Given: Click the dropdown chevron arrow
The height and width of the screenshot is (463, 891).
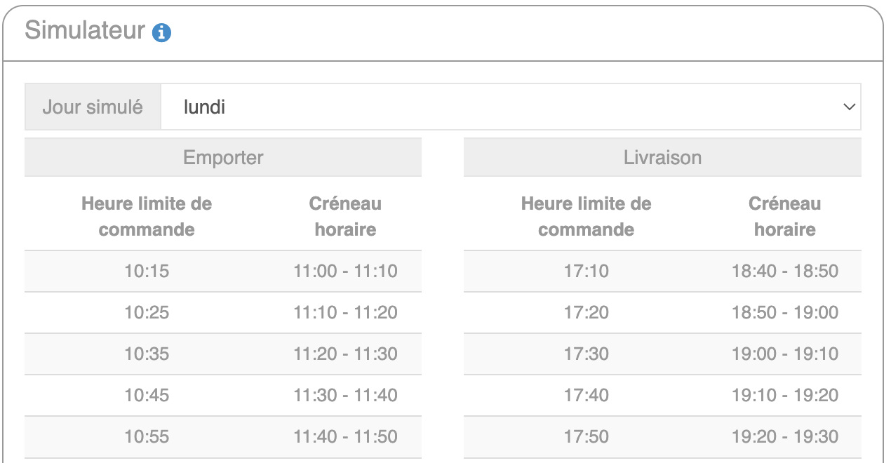Looking at the screenshot, I should click(849, 107).
